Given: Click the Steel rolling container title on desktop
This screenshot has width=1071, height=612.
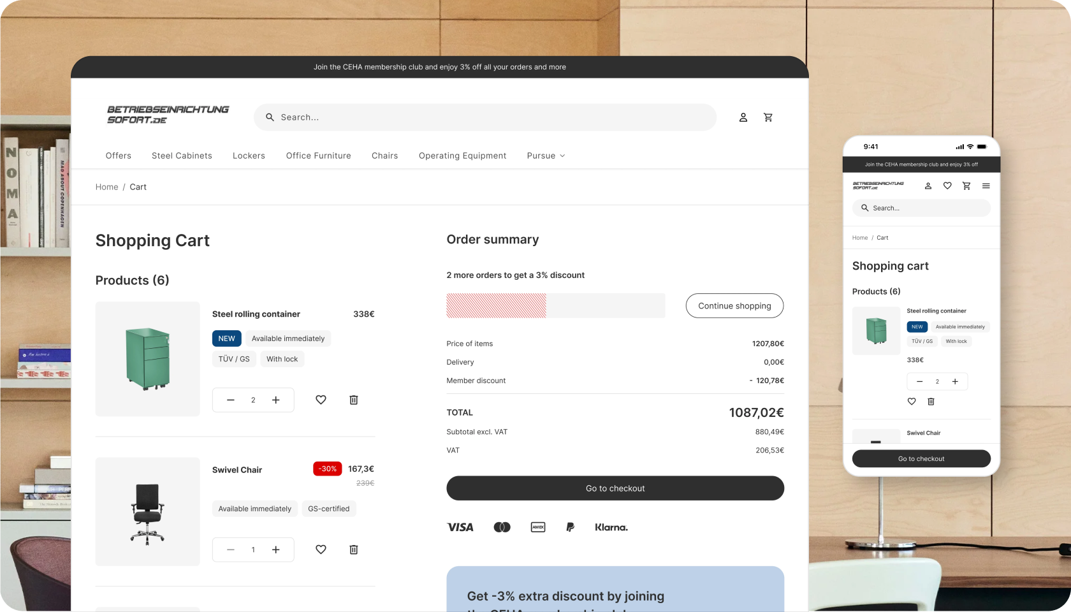Looking at the screenshot, I should tap(256, 314).
